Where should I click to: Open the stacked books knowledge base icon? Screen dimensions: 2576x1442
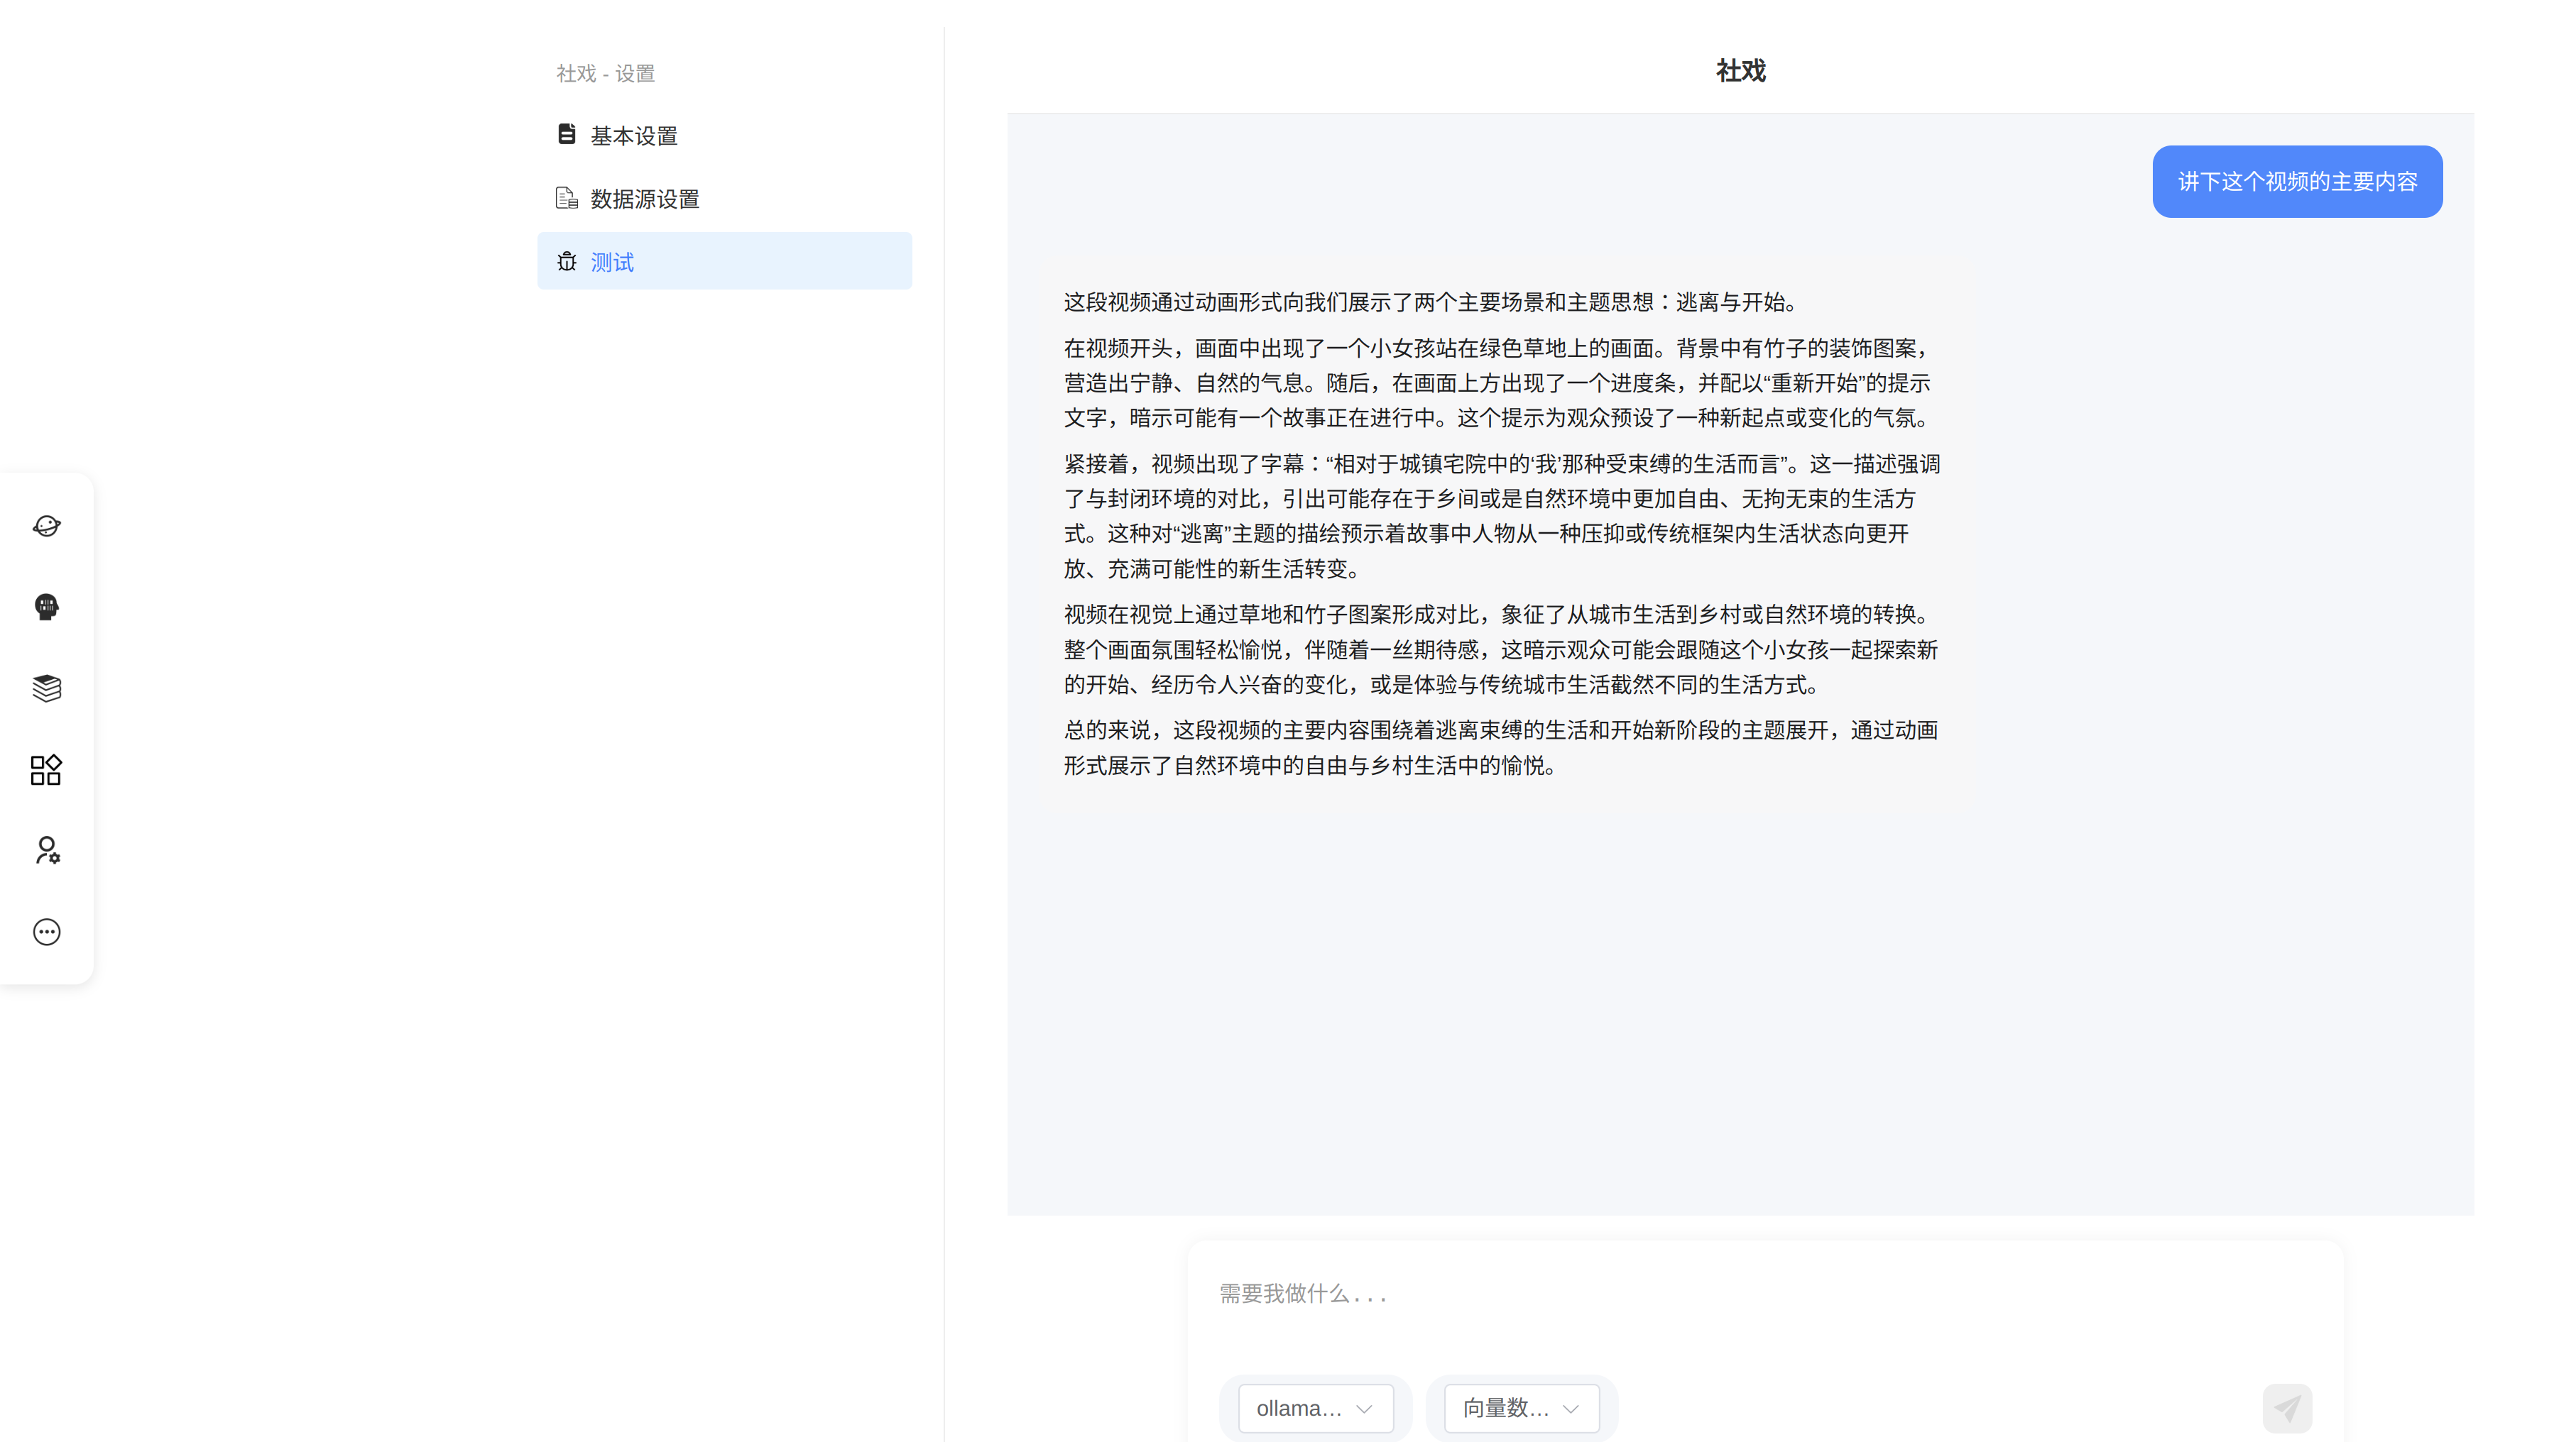pyautogui.click(x=46, y=688)
